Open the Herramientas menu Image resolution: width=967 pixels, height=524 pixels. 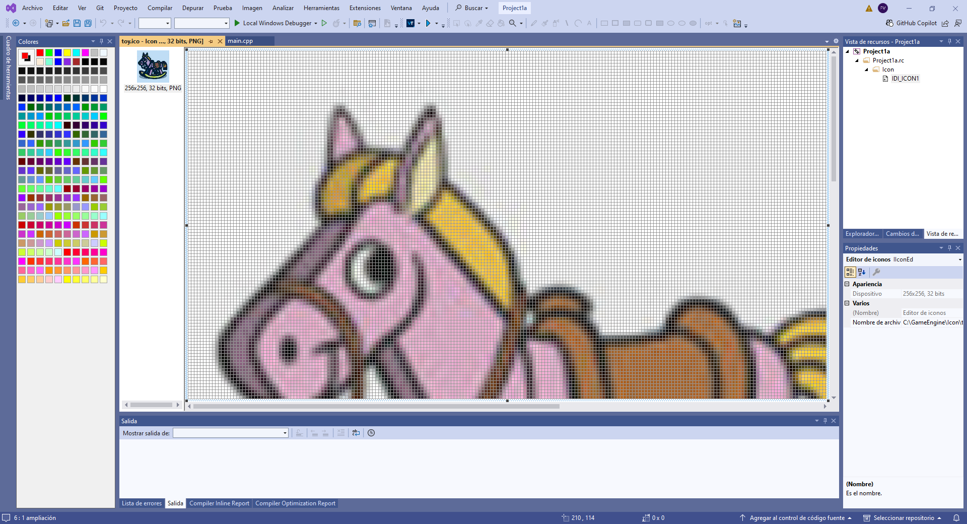[321, 8]
